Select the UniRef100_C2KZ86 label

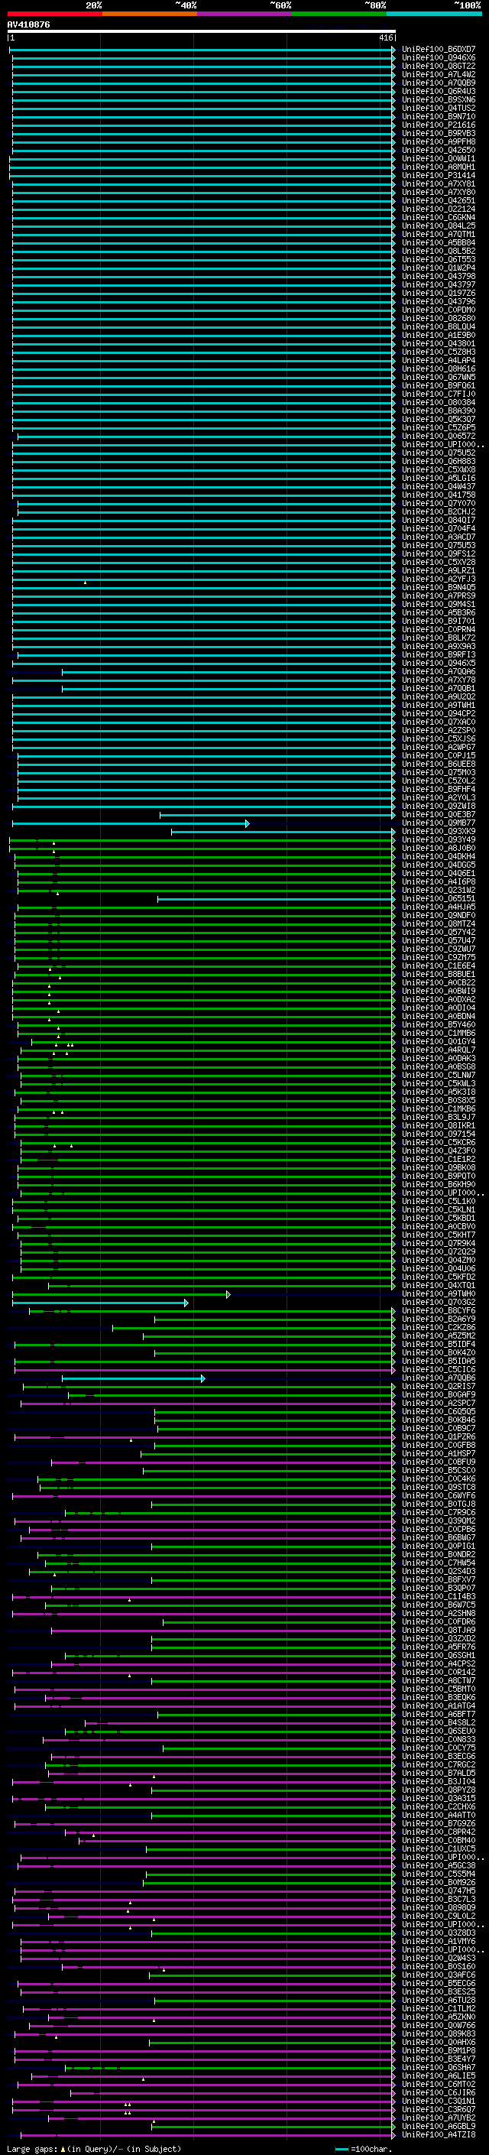click(439, 1327)
